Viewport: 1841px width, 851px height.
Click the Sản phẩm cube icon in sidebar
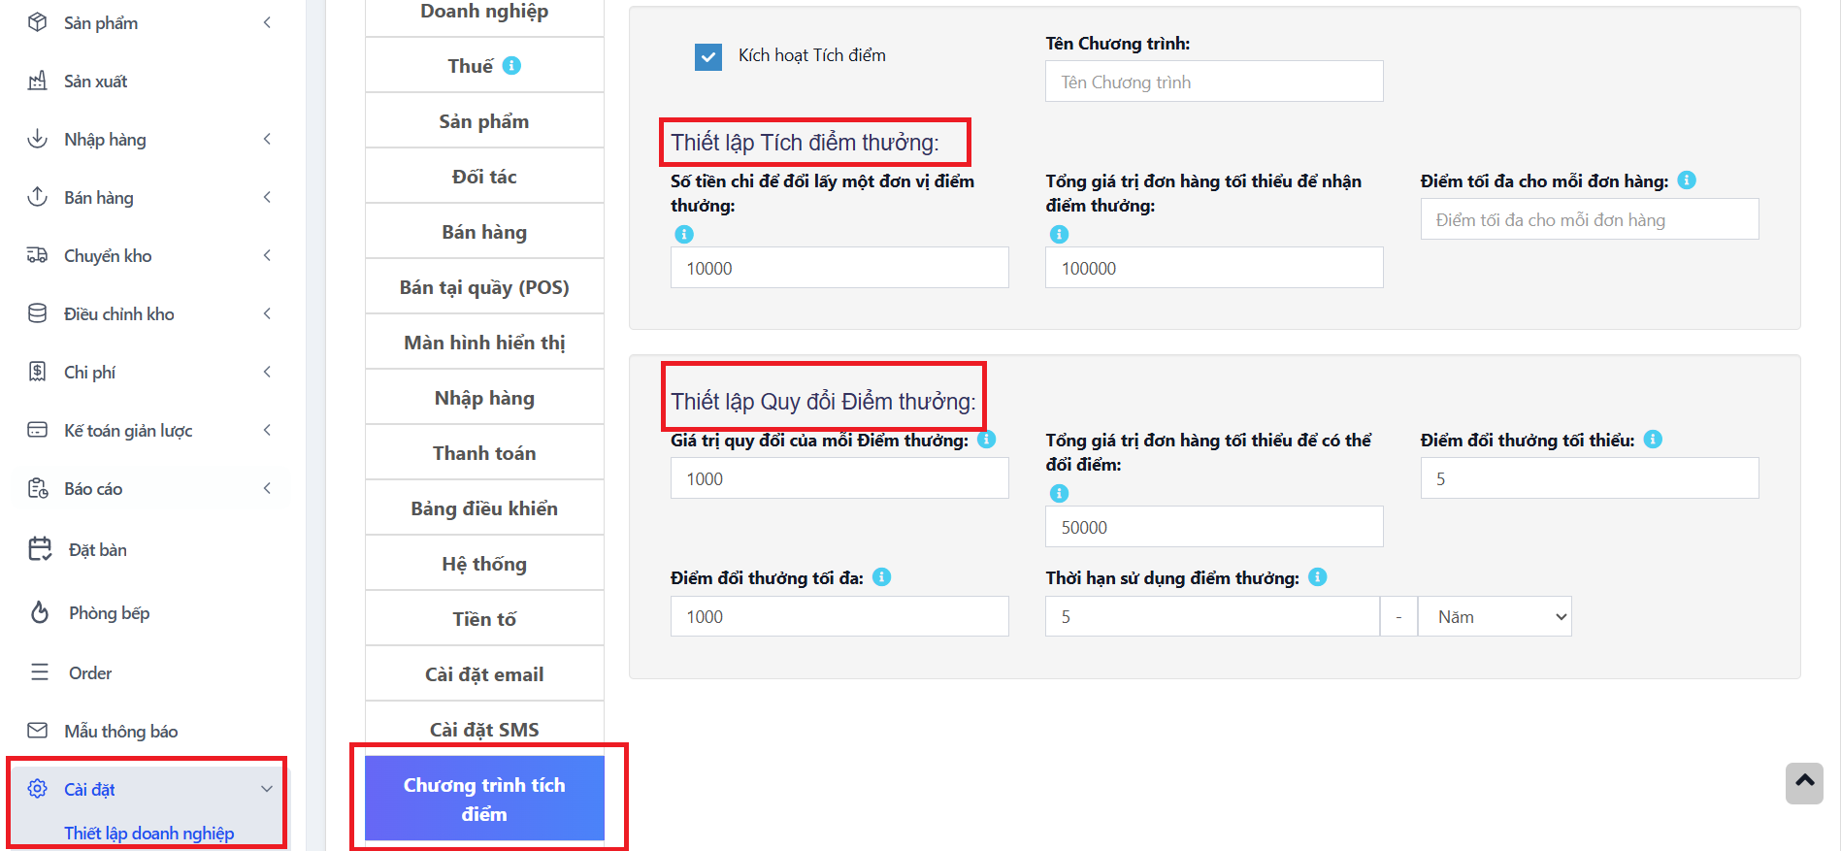tap(37, 22)
